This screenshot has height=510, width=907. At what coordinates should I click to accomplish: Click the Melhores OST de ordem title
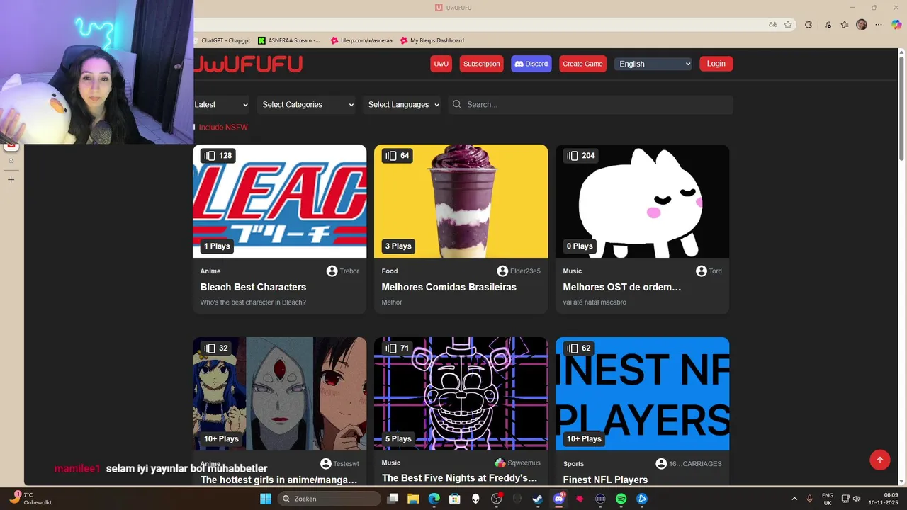point(622,287)
